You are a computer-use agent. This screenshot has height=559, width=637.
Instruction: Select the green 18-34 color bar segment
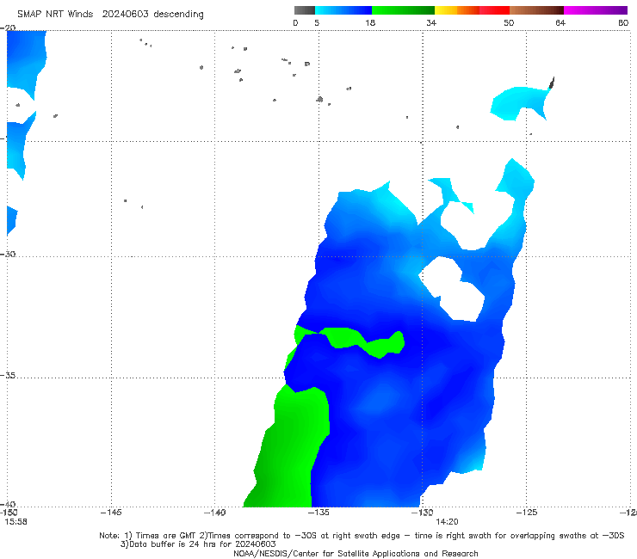[403, 10]
